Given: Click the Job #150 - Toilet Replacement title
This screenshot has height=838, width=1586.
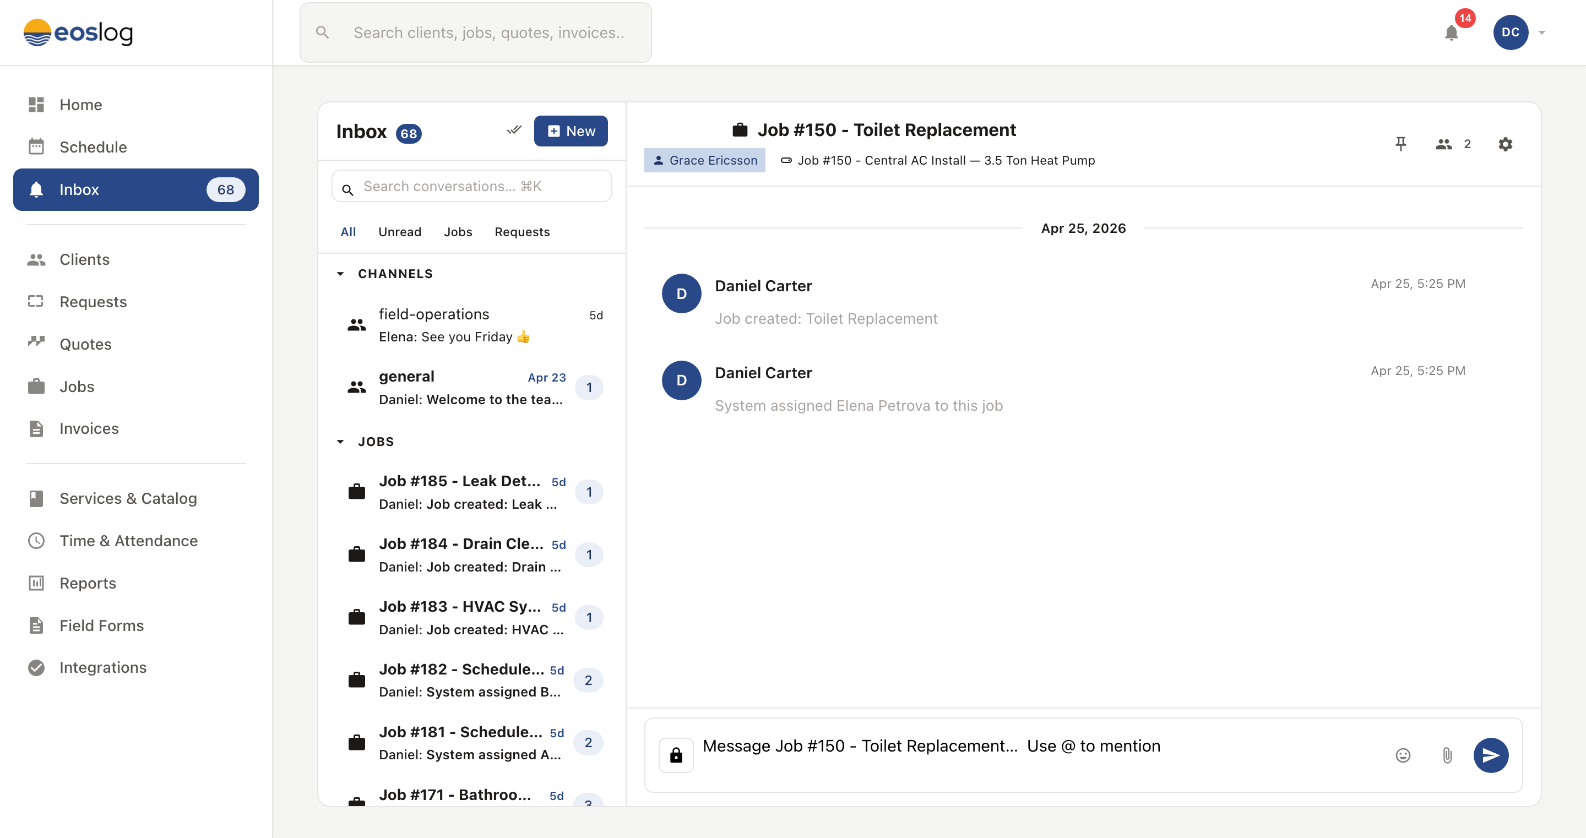Looking at the screenshot, I should tap(886, 130).
